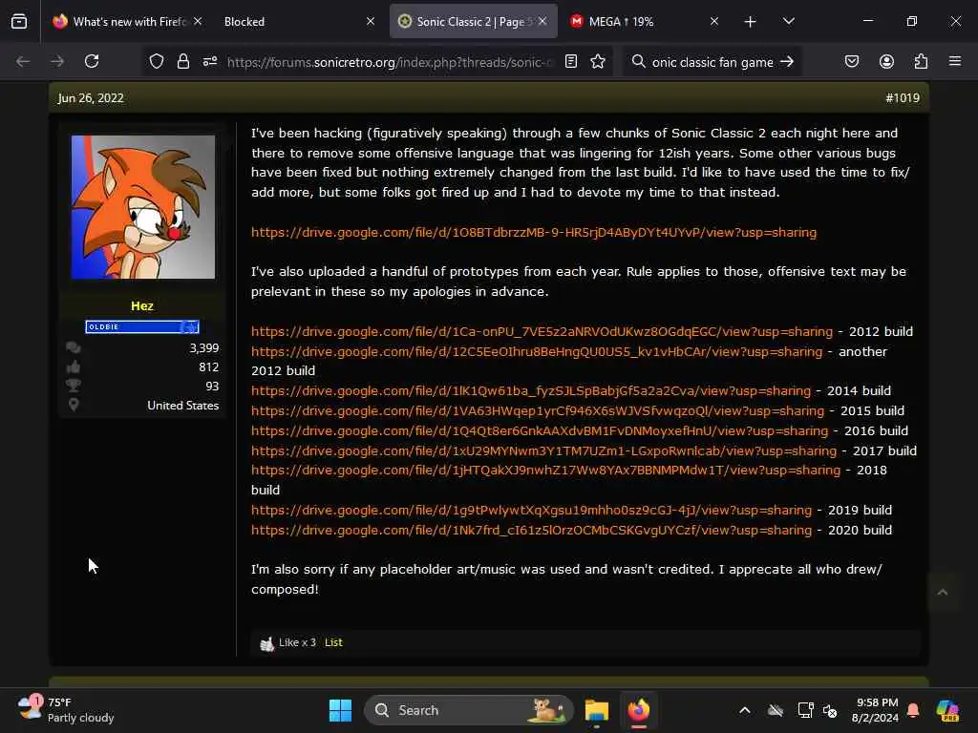Open the 2018 build Google Drive link

tap(545, 470)
